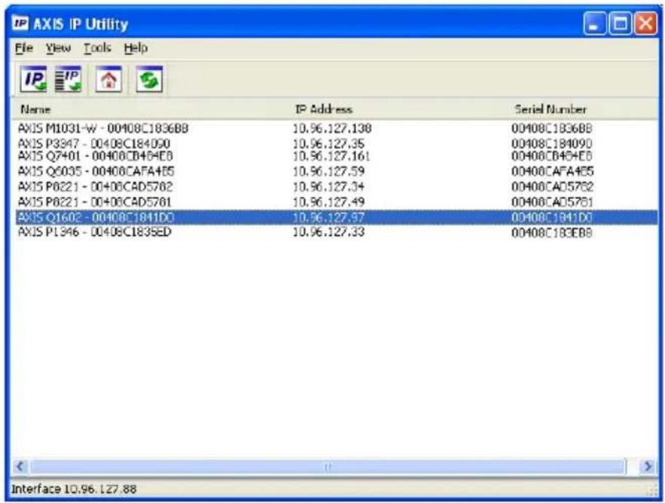
Task: Open the Help menu
Action: tap(136, 48)
